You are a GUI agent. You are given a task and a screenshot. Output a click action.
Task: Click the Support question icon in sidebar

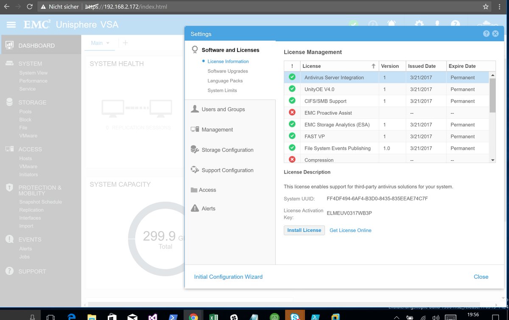click(x=9, y=271)
